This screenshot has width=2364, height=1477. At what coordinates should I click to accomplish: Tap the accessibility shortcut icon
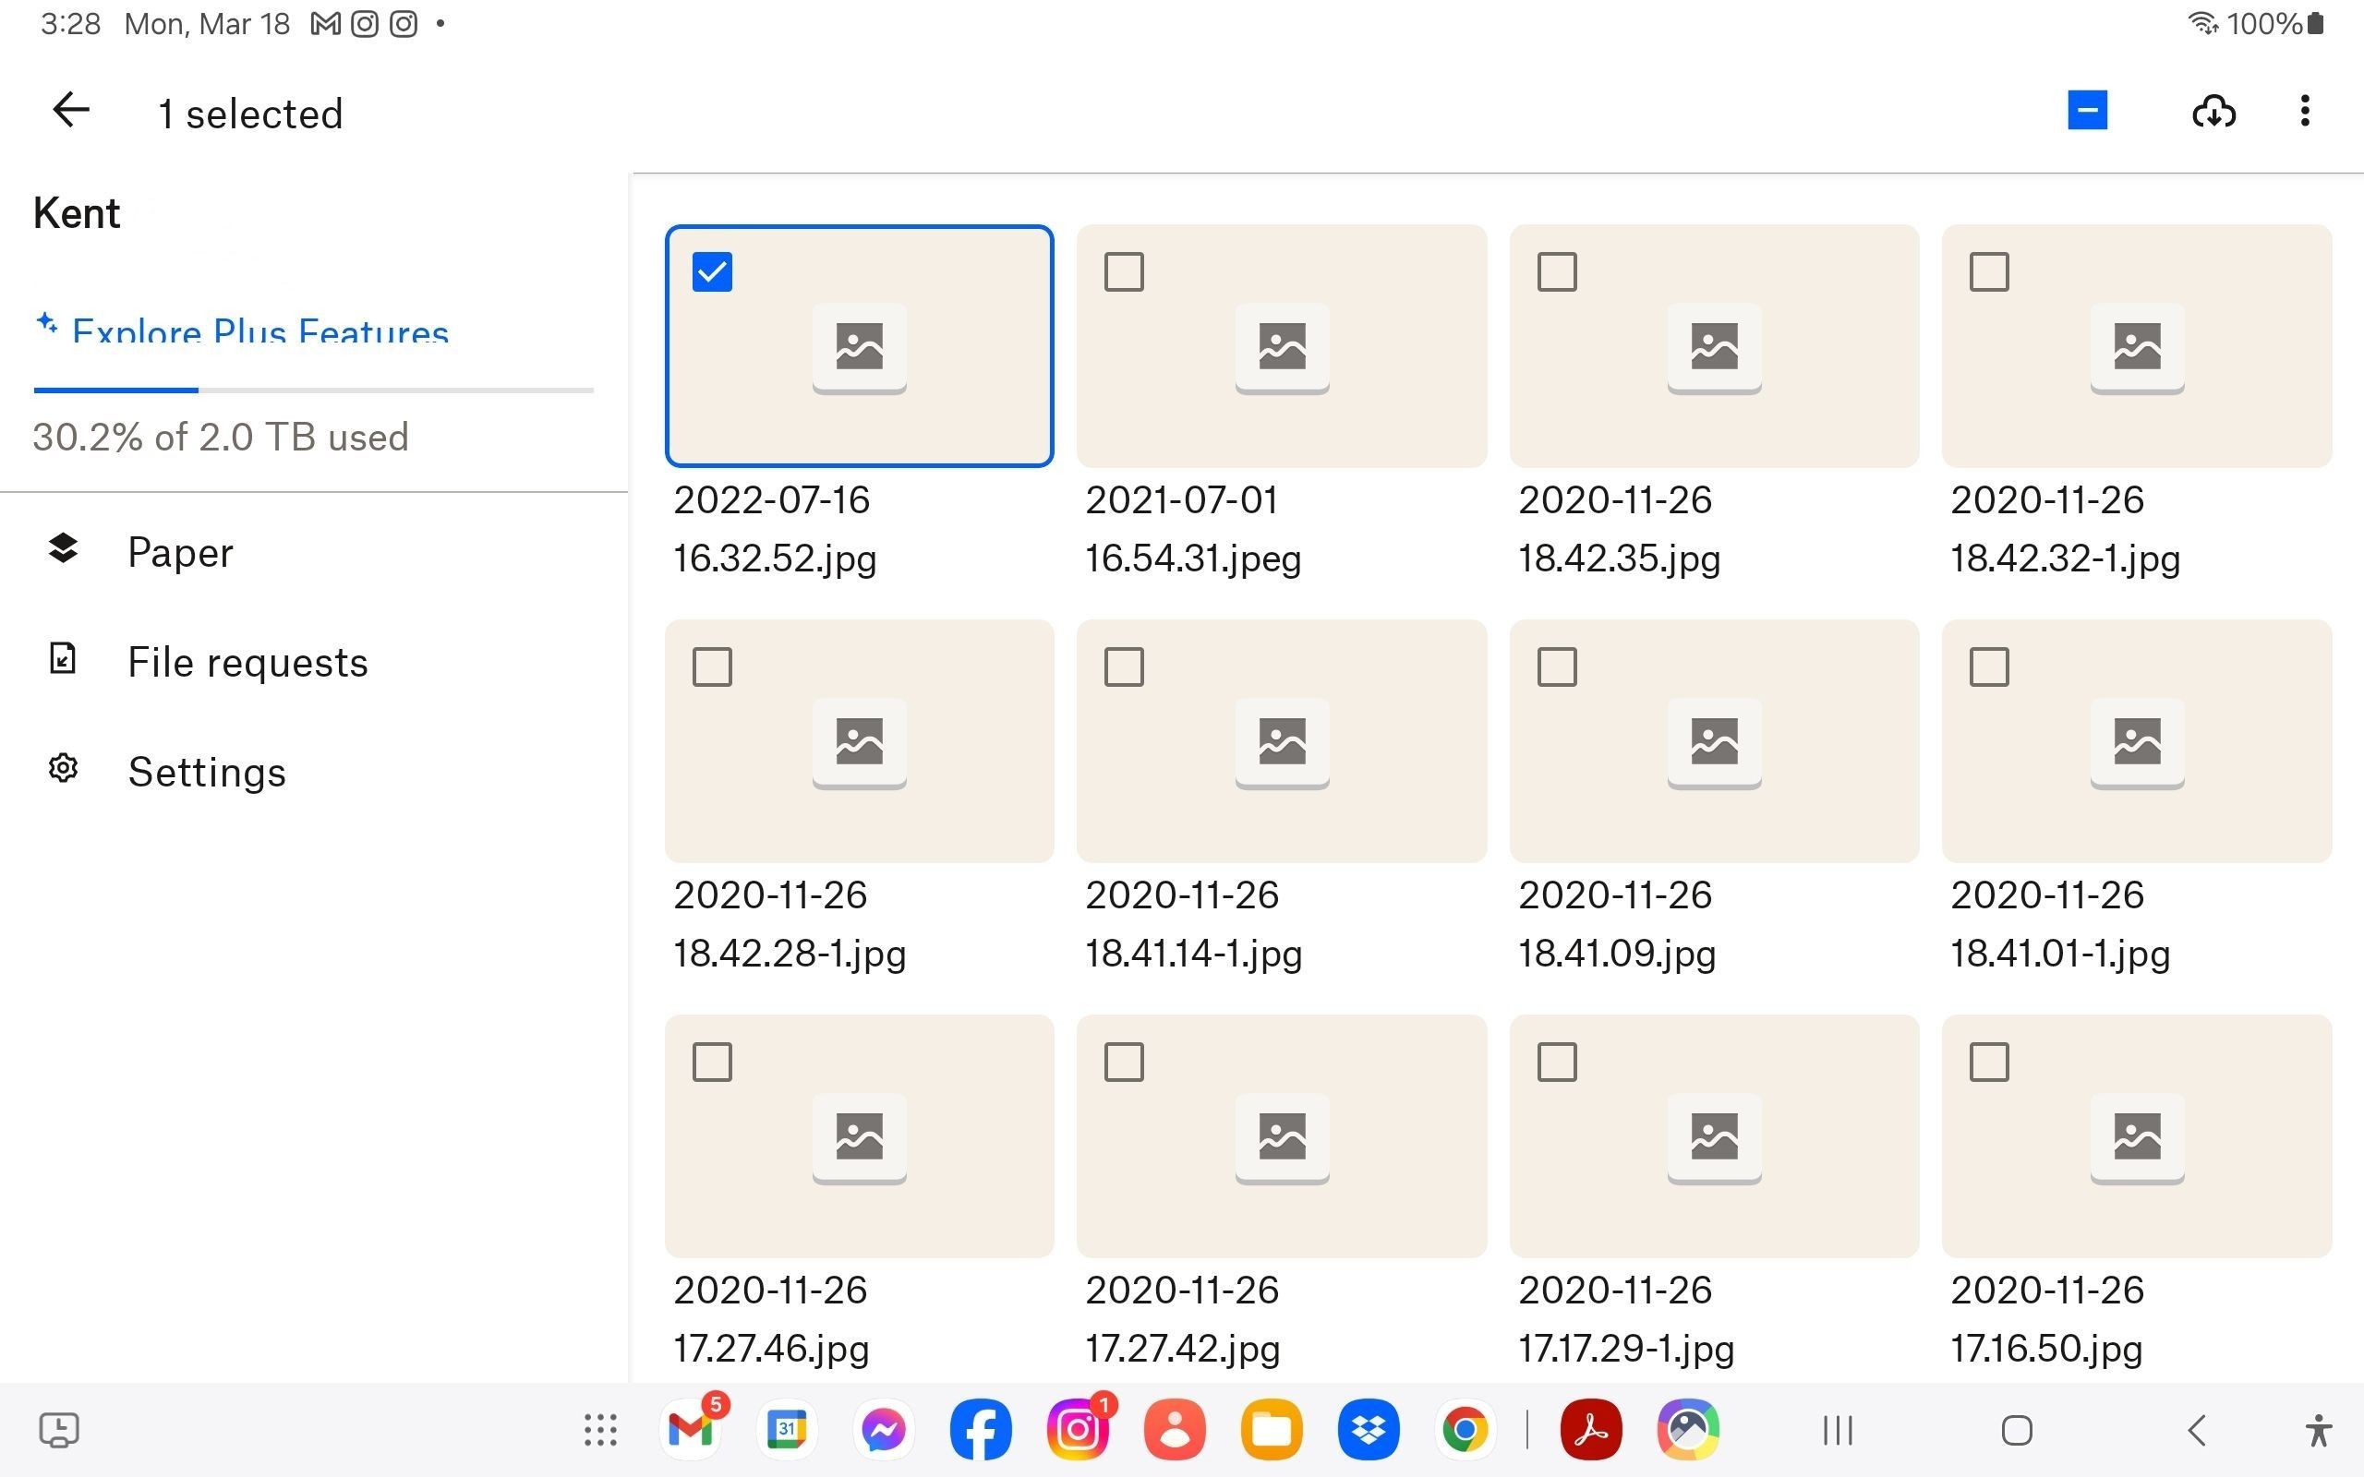tap(2318, 1430)
